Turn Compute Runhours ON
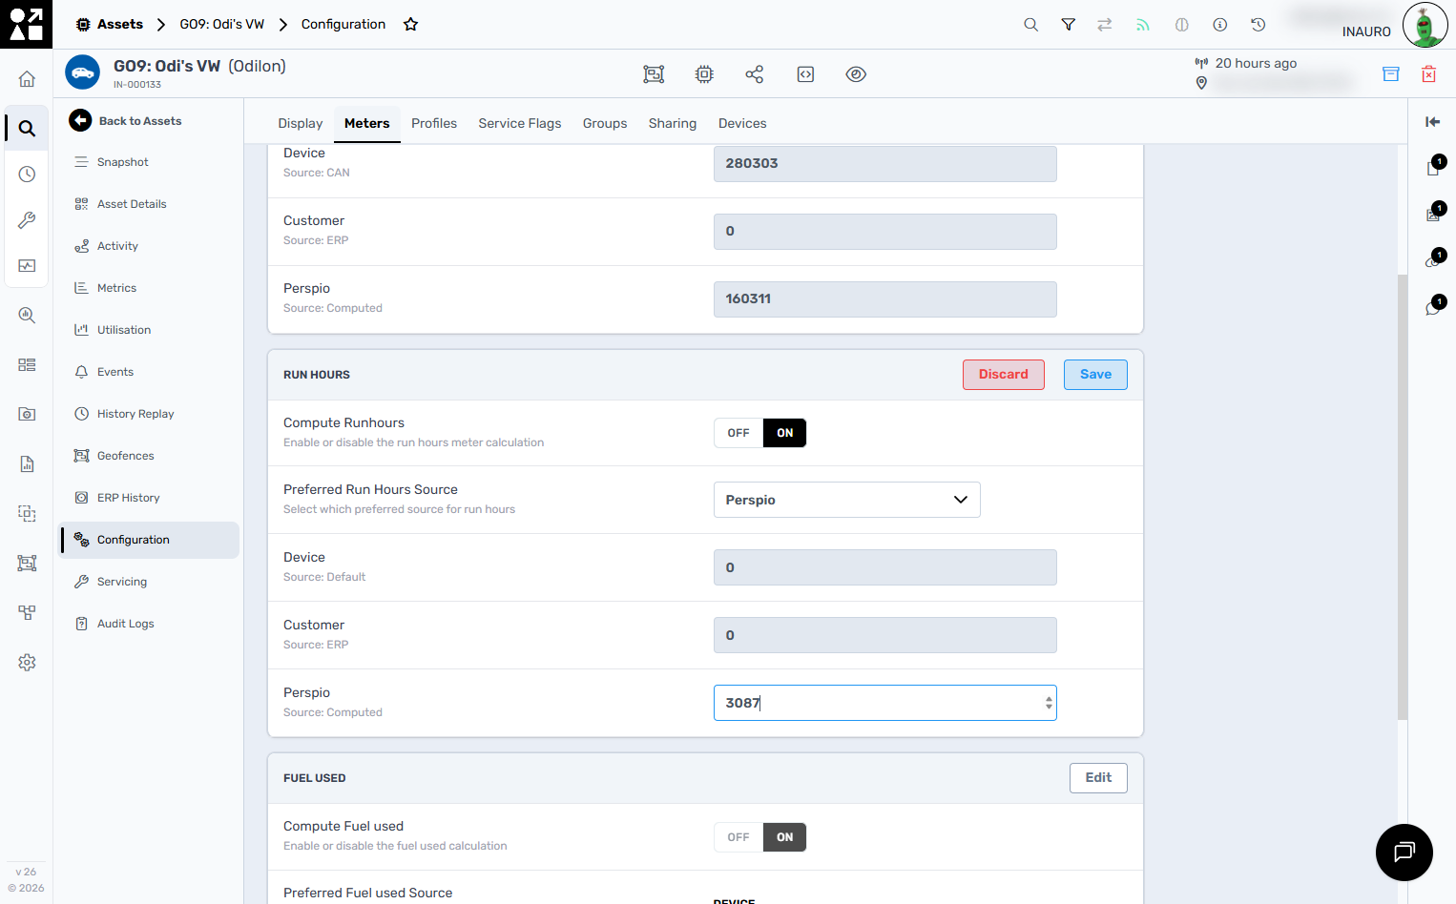 784,433
